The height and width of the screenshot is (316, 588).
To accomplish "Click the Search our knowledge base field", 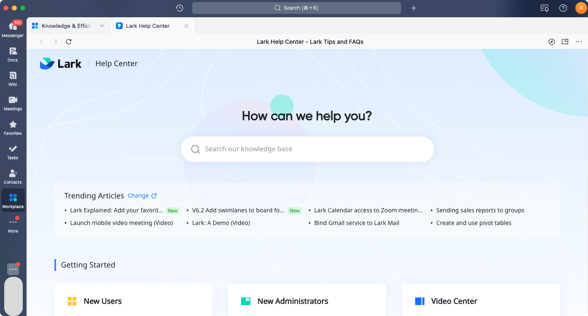I will pos(307,149).
